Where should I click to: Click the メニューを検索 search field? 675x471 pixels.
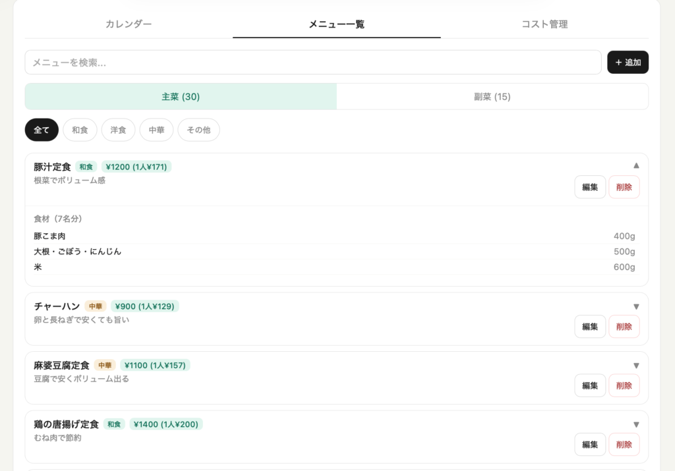click(312, 63)
